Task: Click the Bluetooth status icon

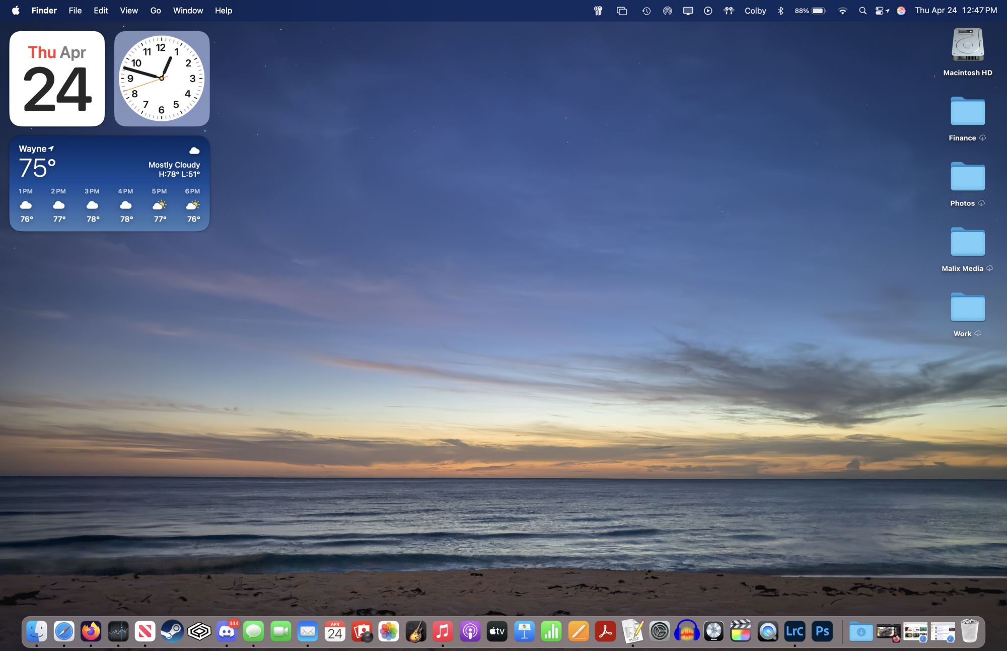Action: (781, 10)
